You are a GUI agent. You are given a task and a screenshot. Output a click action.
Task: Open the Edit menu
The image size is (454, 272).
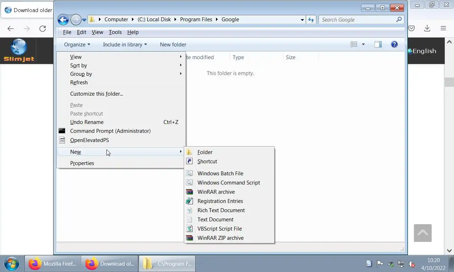pyautogui.click(x=82, y=32)
